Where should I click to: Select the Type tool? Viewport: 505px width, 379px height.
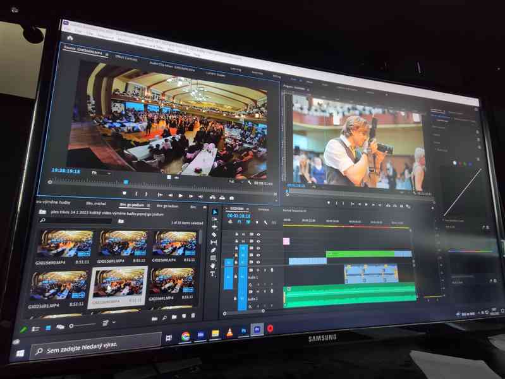(x=212, y=274)
